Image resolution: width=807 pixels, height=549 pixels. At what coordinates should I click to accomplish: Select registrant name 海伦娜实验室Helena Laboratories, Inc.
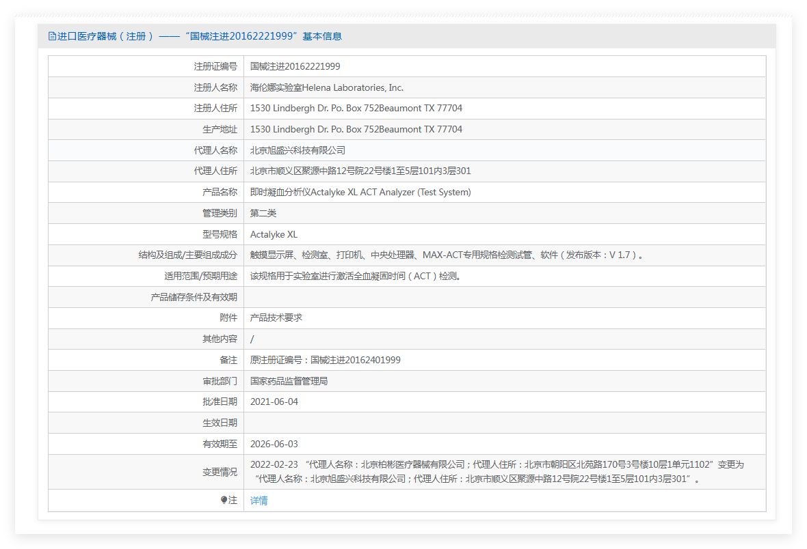click(327, 87)
